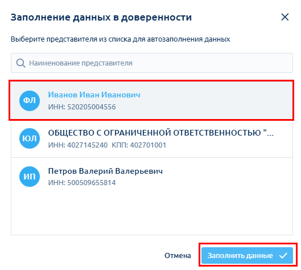The height and width of the screenshot is (270, 301).
Task: Click the ИНН 520205004556 line
Action: coord(82,107)
